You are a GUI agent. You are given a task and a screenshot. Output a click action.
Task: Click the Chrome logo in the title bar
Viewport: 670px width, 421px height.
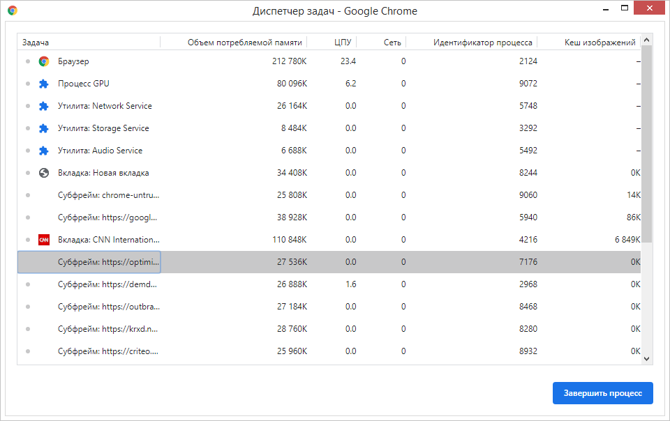point(13,10)
